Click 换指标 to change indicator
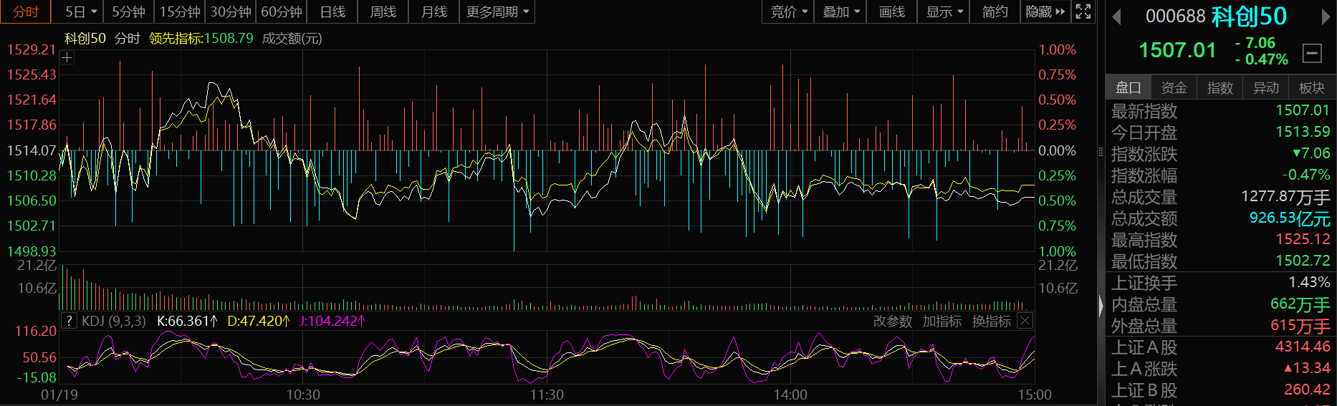 [991, 322]
